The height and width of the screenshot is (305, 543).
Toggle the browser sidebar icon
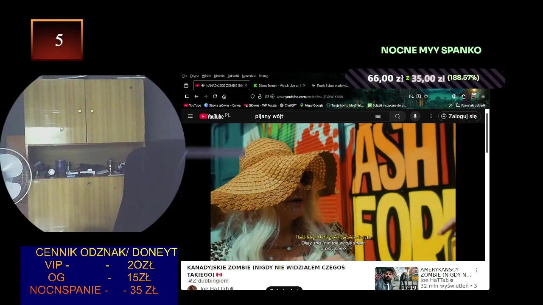(x=187, y=97)
